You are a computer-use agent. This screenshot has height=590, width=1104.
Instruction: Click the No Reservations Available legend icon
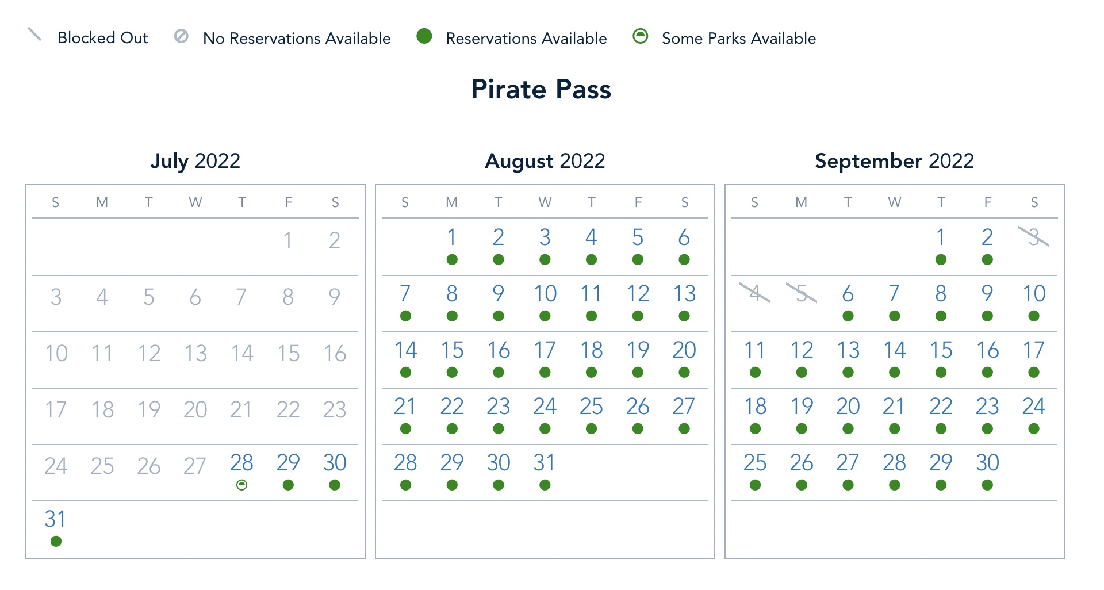pos(181,36)
